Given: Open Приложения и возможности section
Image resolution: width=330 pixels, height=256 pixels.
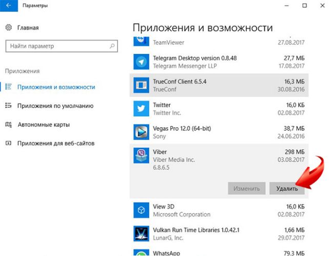Looking at the screenshot, I should 56,87.
